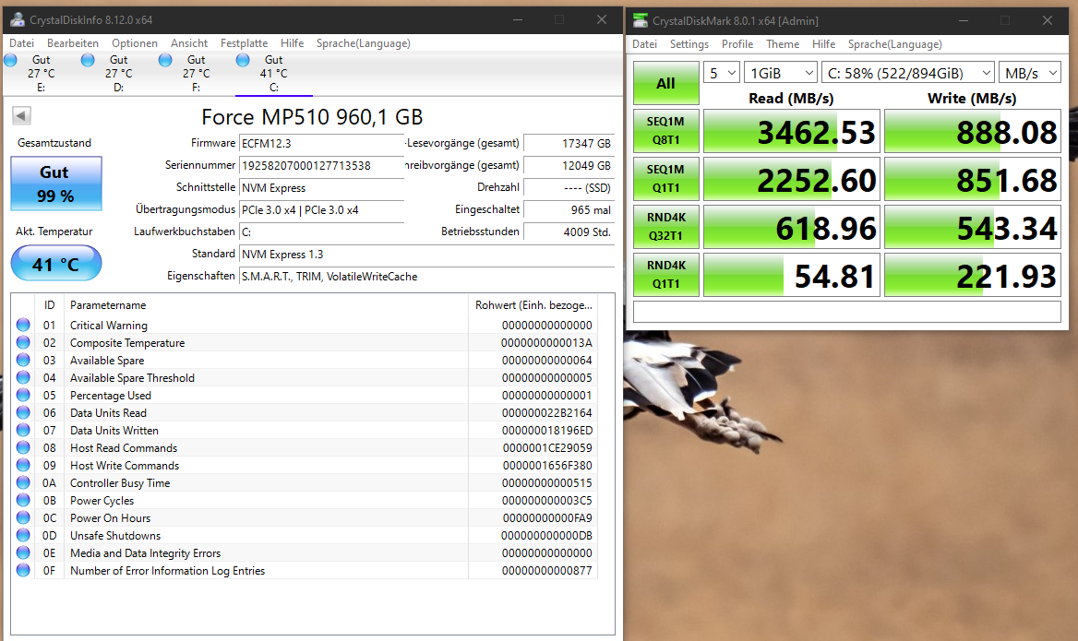Click status orb for Composite Temperature row
1078x641 pixels.
click(x=23, y=342)
